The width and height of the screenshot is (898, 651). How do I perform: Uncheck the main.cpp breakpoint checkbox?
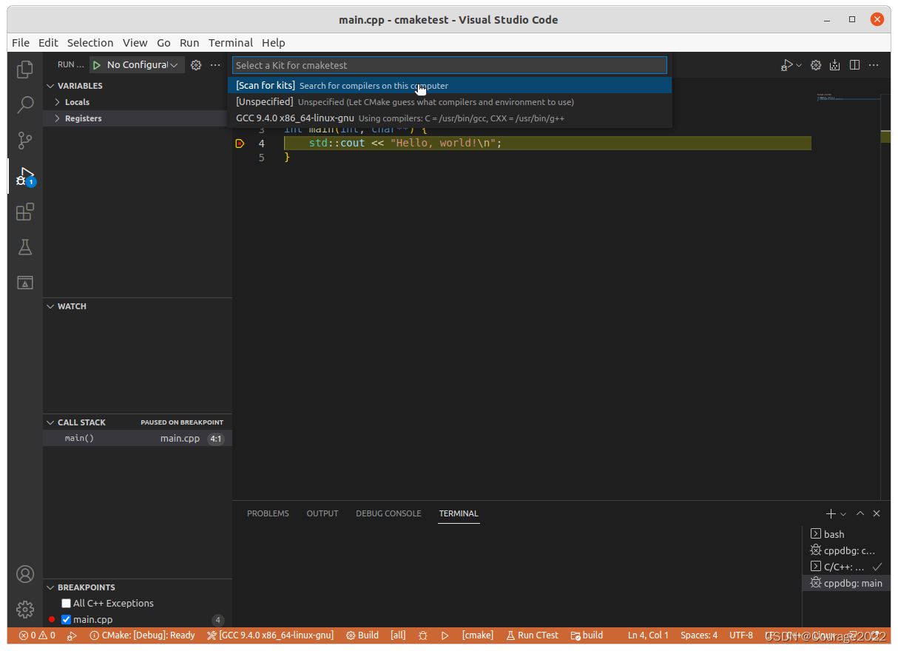(x=67, y=620)
